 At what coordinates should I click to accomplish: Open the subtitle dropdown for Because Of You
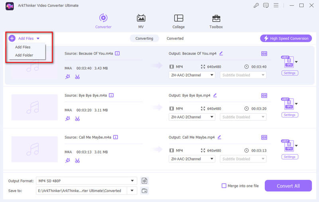(243, 75)
